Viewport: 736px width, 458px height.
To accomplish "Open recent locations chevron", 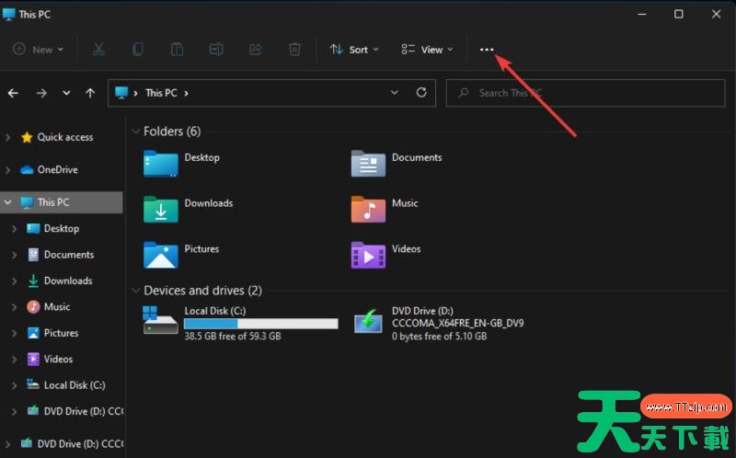I will (66, 93).
